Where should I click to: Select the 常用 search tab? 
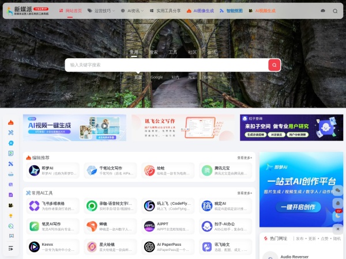134,52
